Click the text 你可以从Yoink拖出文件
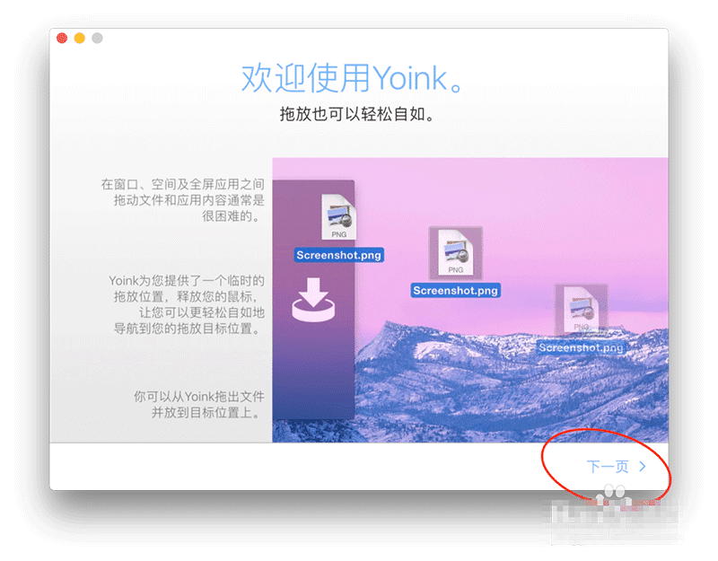The height and width of the screenshot is (561, 718). tap(198, 397)
